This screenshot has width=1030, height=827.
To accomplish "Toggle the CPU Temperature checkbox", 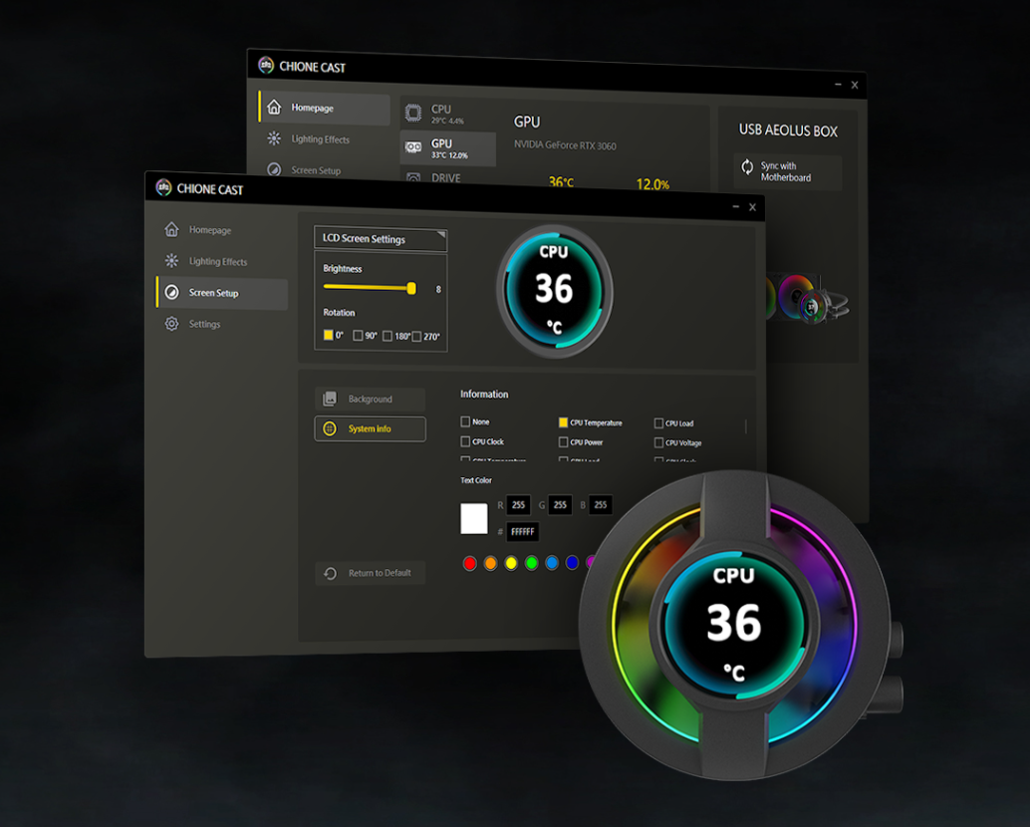I will tap(563, 422).
